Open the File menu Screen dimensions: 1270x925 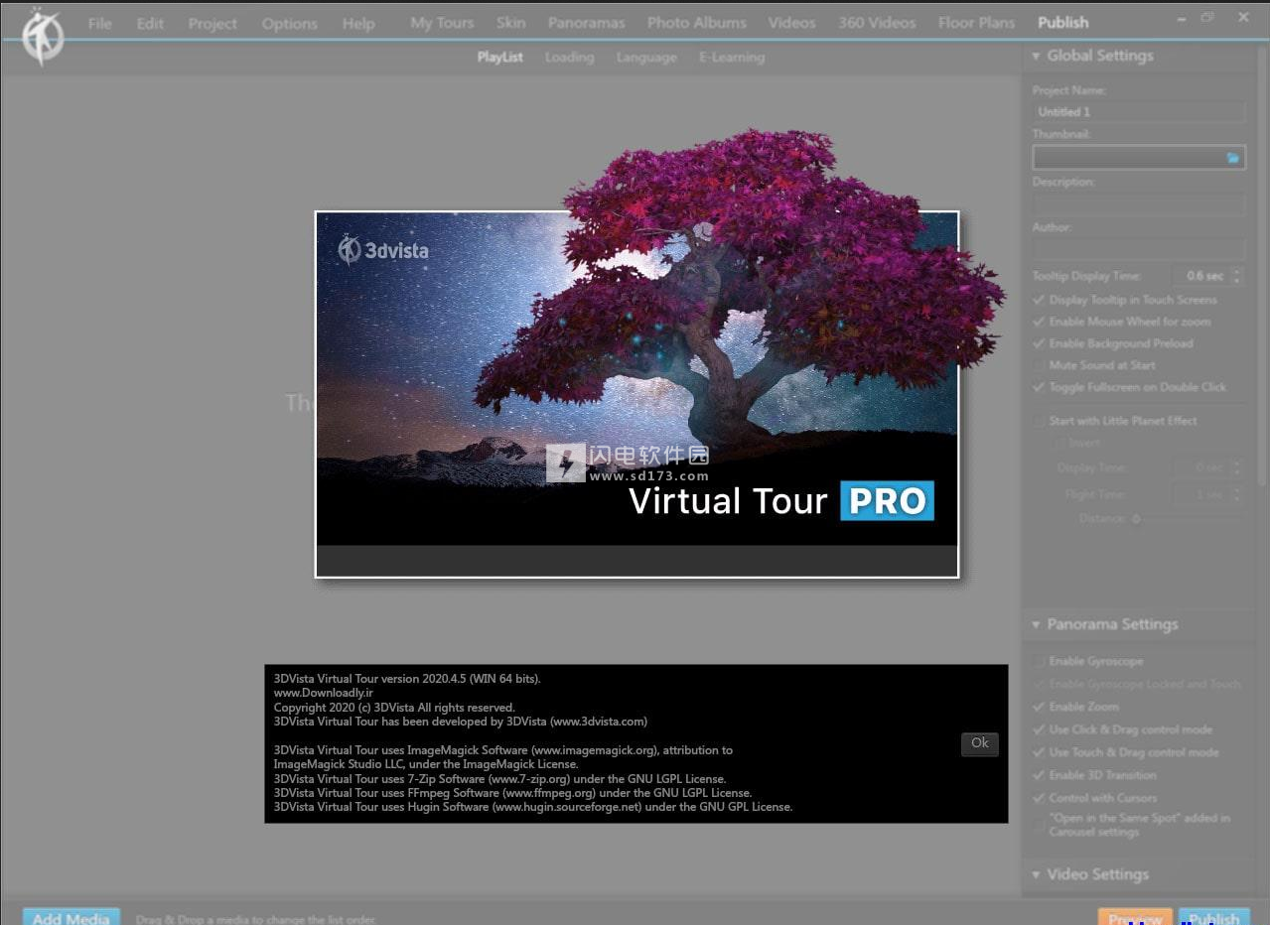click(x=99, y=23)
